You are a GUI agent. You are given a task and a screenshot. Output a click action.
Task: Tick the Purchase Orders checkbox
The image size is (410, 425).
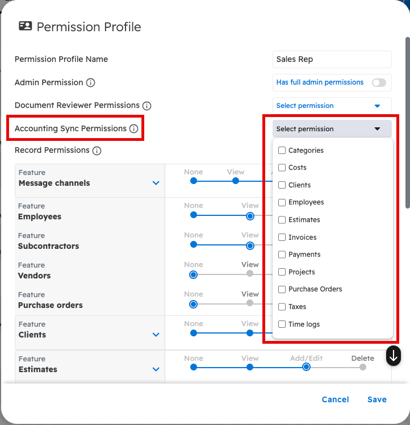pos(282,289)
